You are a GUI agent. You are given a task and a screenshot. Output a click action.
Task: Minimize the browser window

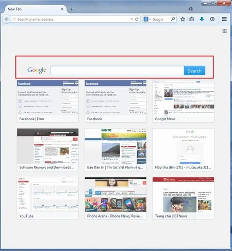click(205, 3)
